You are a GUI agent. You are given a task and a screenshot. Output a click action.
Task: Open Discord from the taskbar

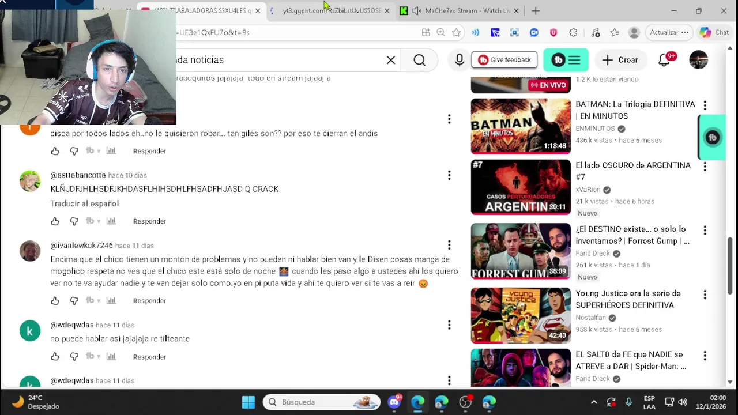pyautogui.click(x=395, y=402)
